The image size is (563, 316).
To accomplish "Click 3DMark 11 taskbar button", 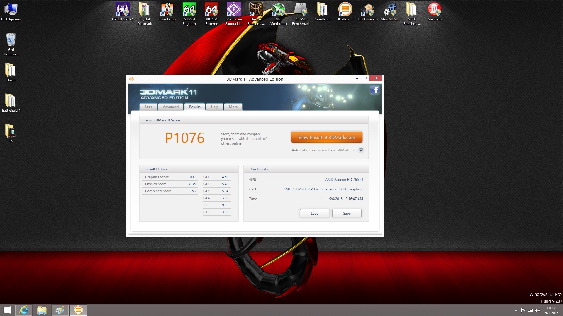I will pyautogui.click(x=78, y=310).
